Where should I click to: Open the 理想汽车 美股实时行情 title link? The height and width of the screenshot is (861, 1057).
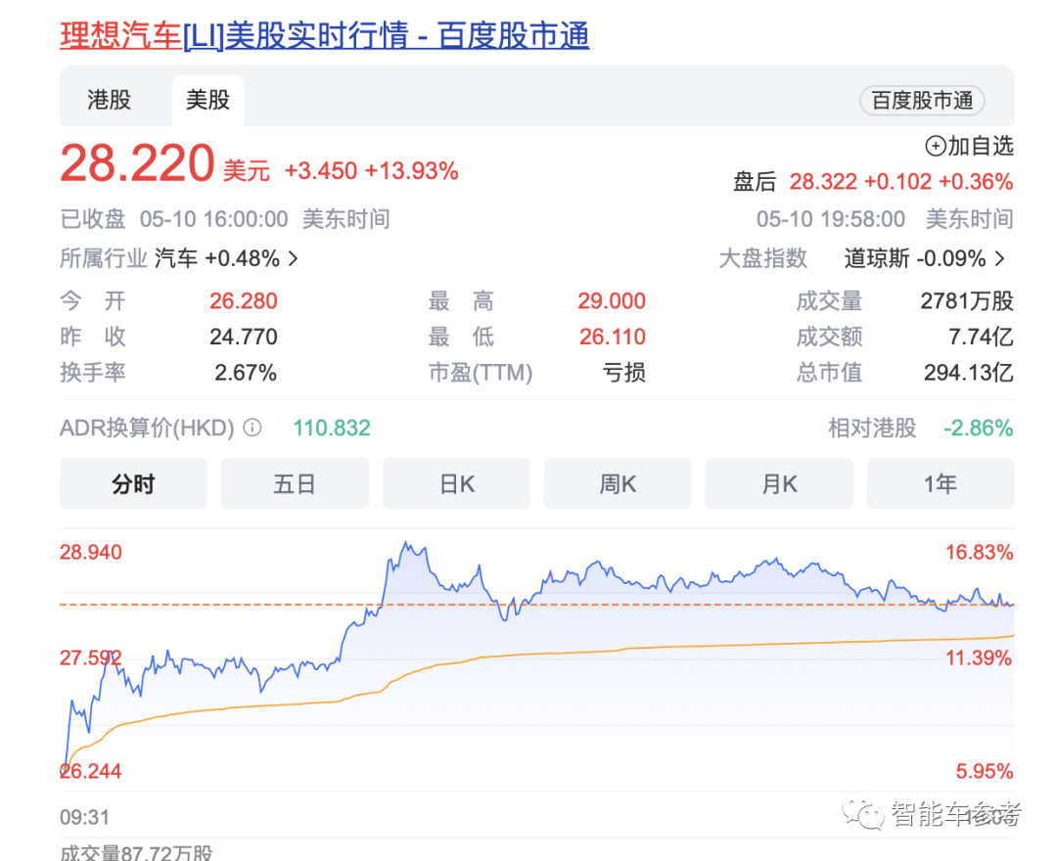324,35
